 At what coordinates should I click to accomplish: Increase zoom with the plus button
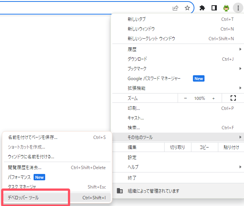tap(213, 98)
